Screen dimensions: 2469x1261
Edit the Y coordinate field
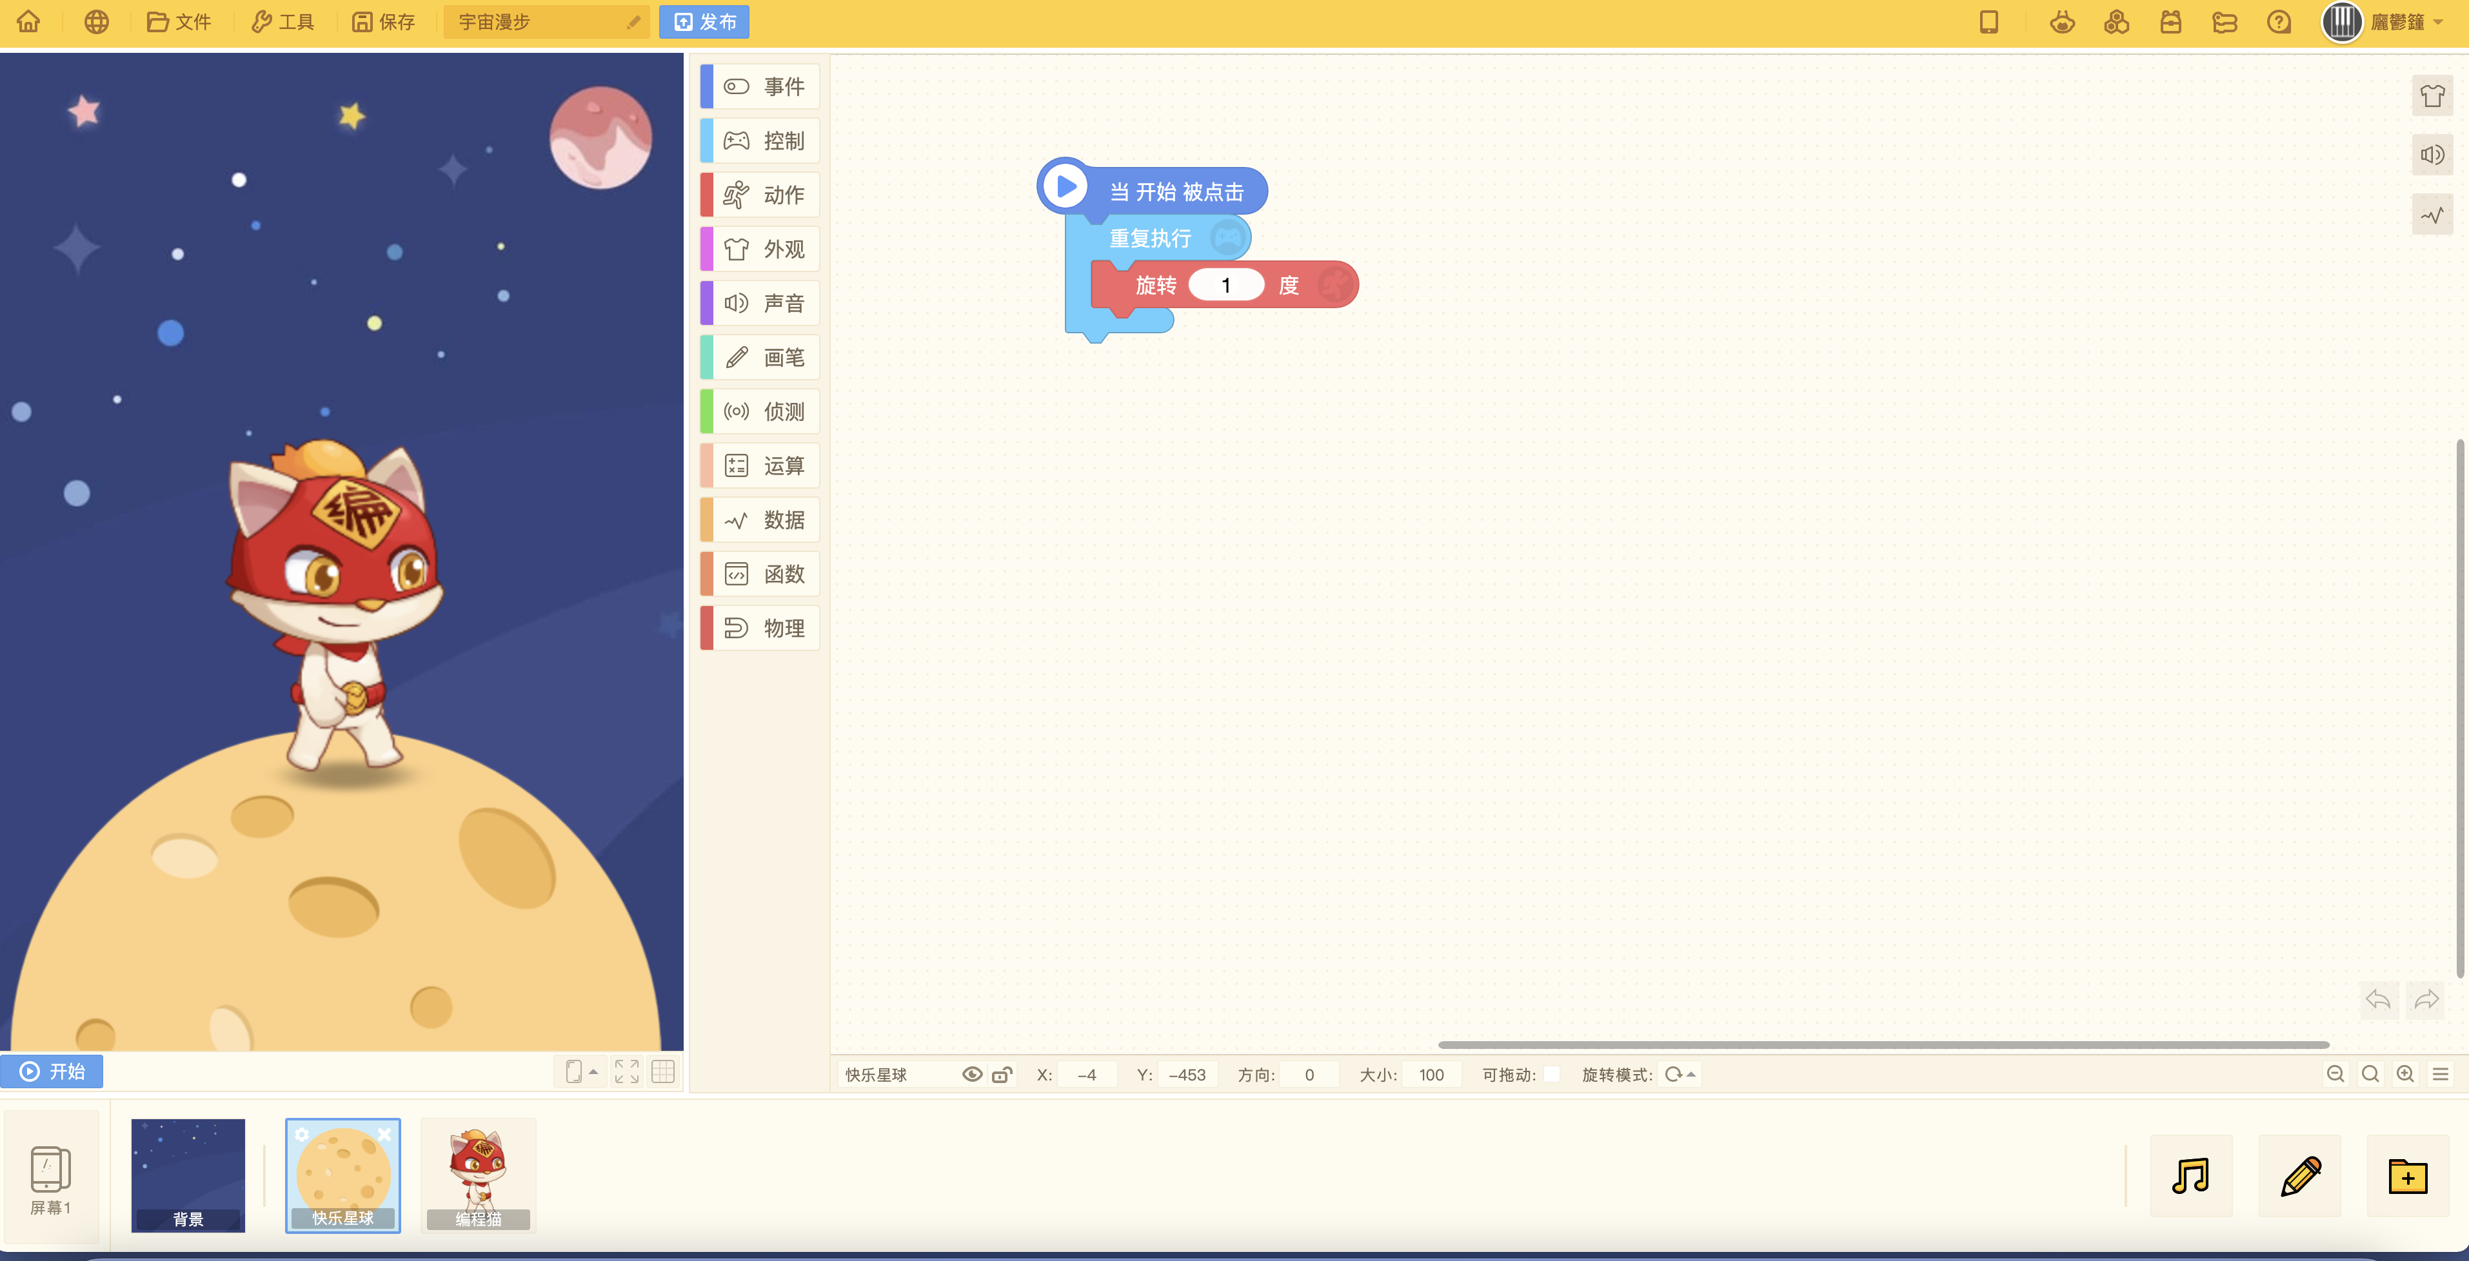(1187, 1074)
